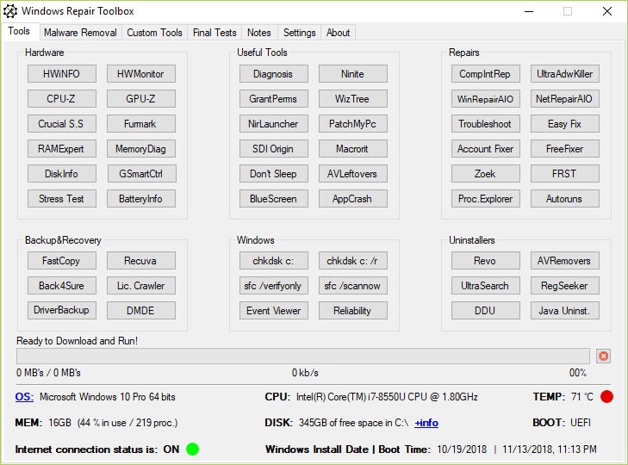Viewport: 628px width, 465px height.
Task: Select the Tools tab
Action: click(19, 31)
